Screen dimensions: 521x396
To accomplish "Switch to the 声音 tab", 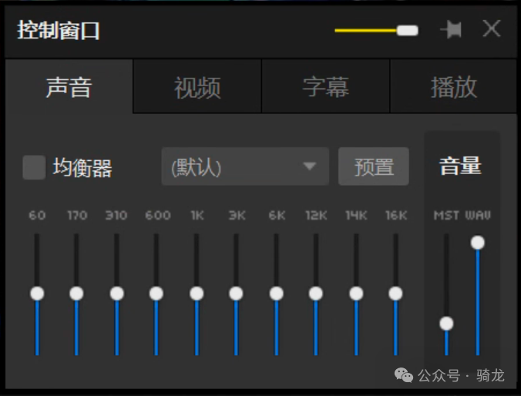I will 69,87.
